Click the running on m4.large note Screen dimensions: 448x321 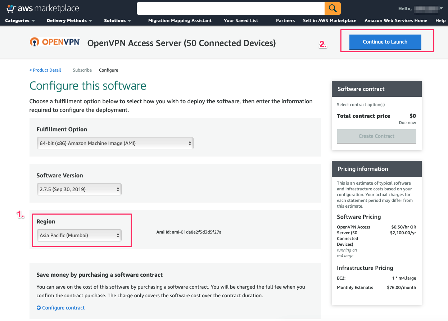[x=347, y=253]
